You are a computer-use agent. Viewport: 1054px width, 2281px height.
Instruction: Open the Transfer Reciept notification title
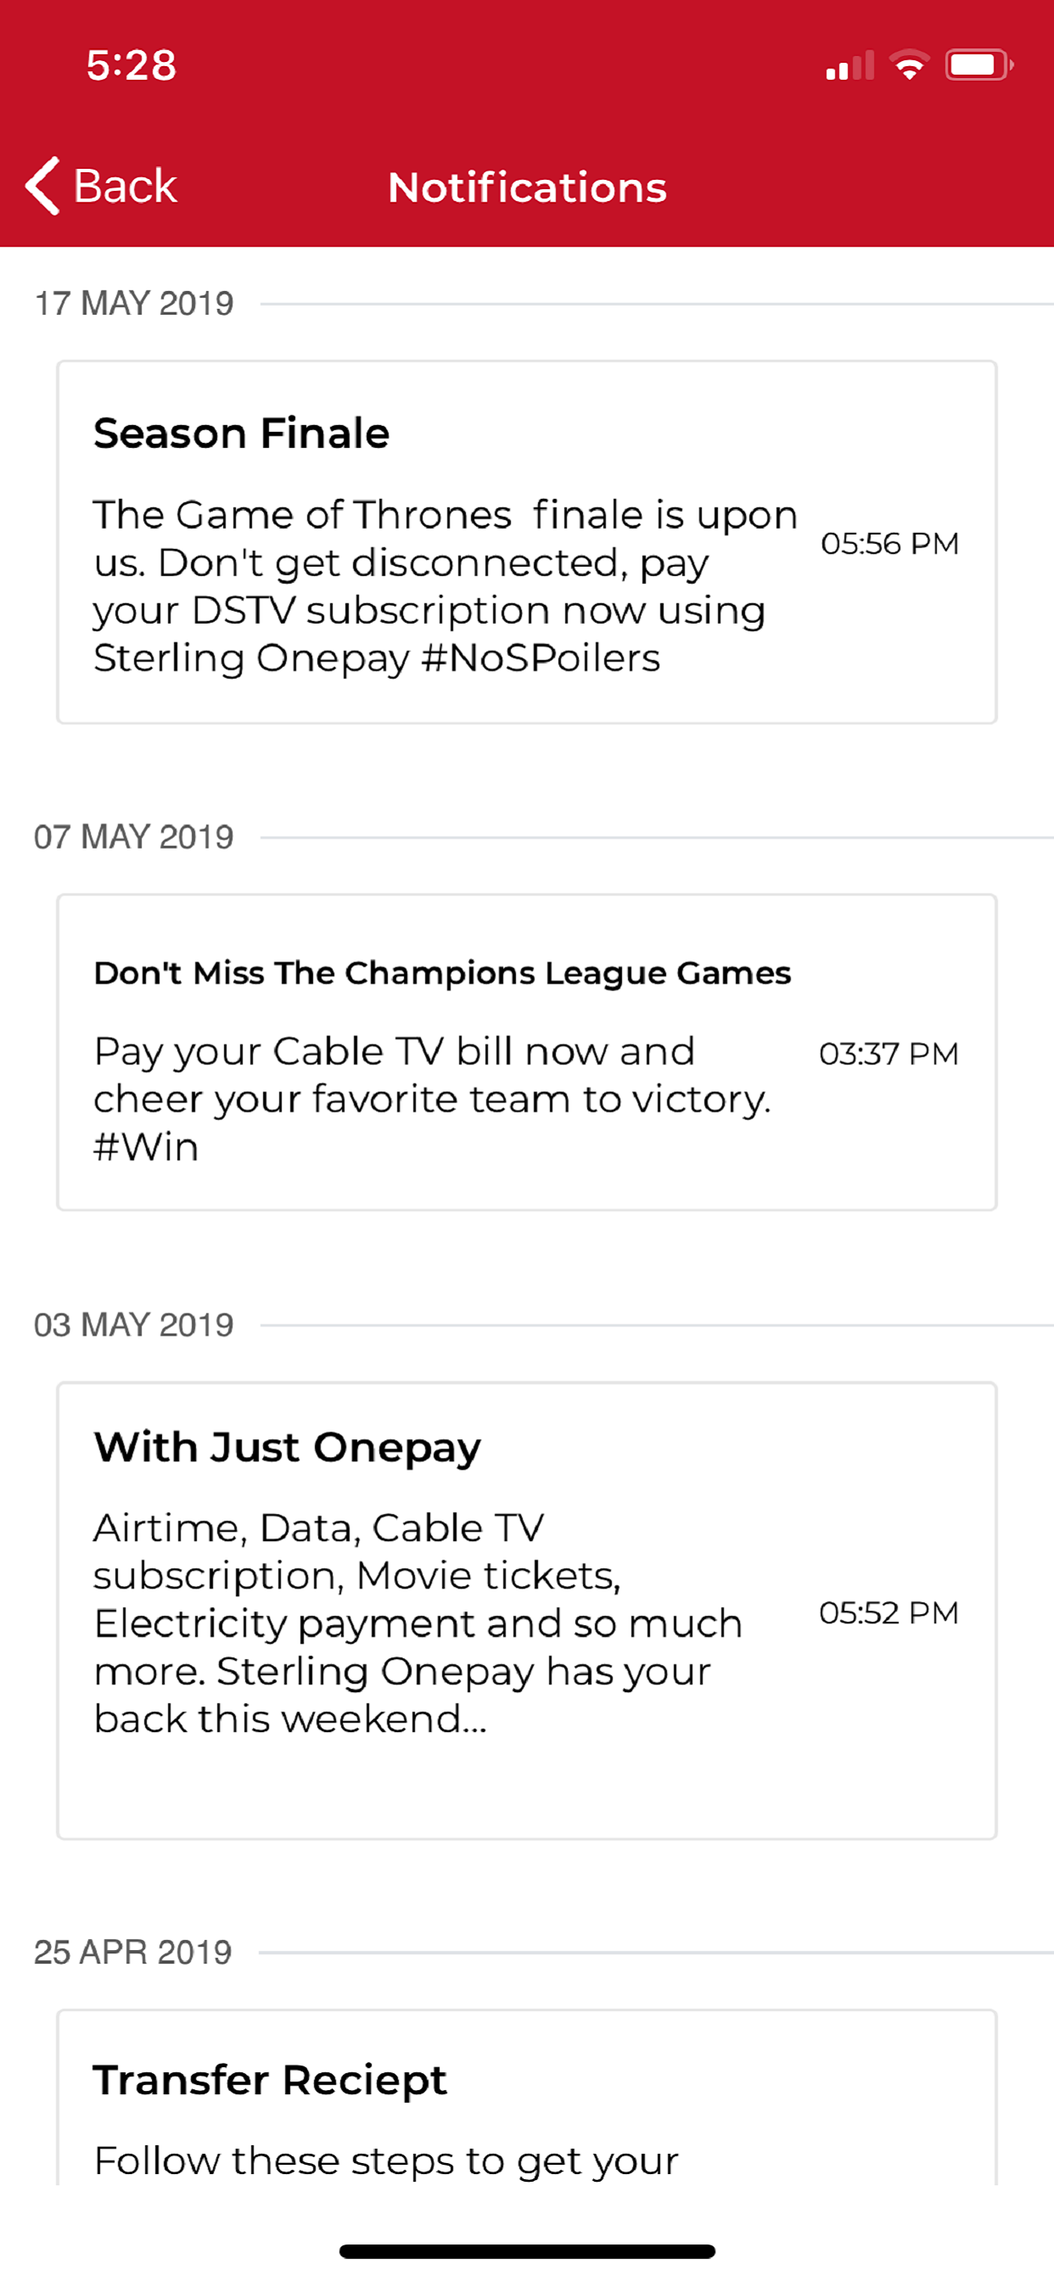(x=270, y=2080)
